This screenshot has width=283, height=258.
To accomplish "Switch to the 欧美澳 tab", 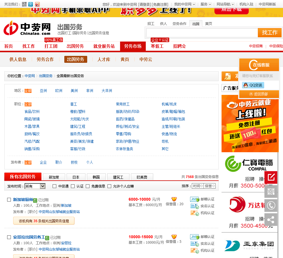I will click(x=142, y=177).
